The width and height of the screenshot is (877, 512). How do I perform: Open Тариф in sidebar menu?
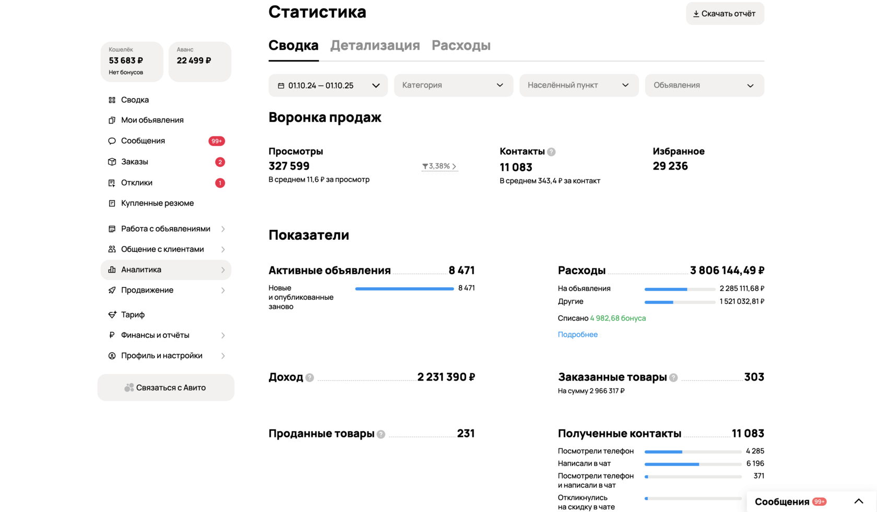pos(133,314)
